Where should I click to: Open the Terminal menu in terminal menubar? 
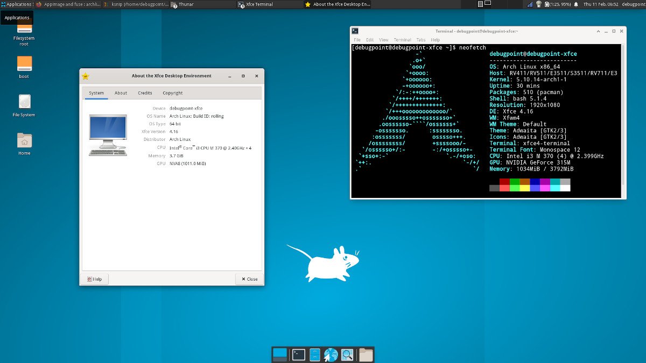[x=402, y=40]
